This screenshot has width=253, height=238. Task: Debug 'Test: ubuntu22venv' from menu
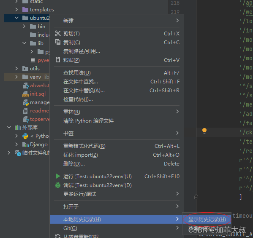tap(117, 185)
